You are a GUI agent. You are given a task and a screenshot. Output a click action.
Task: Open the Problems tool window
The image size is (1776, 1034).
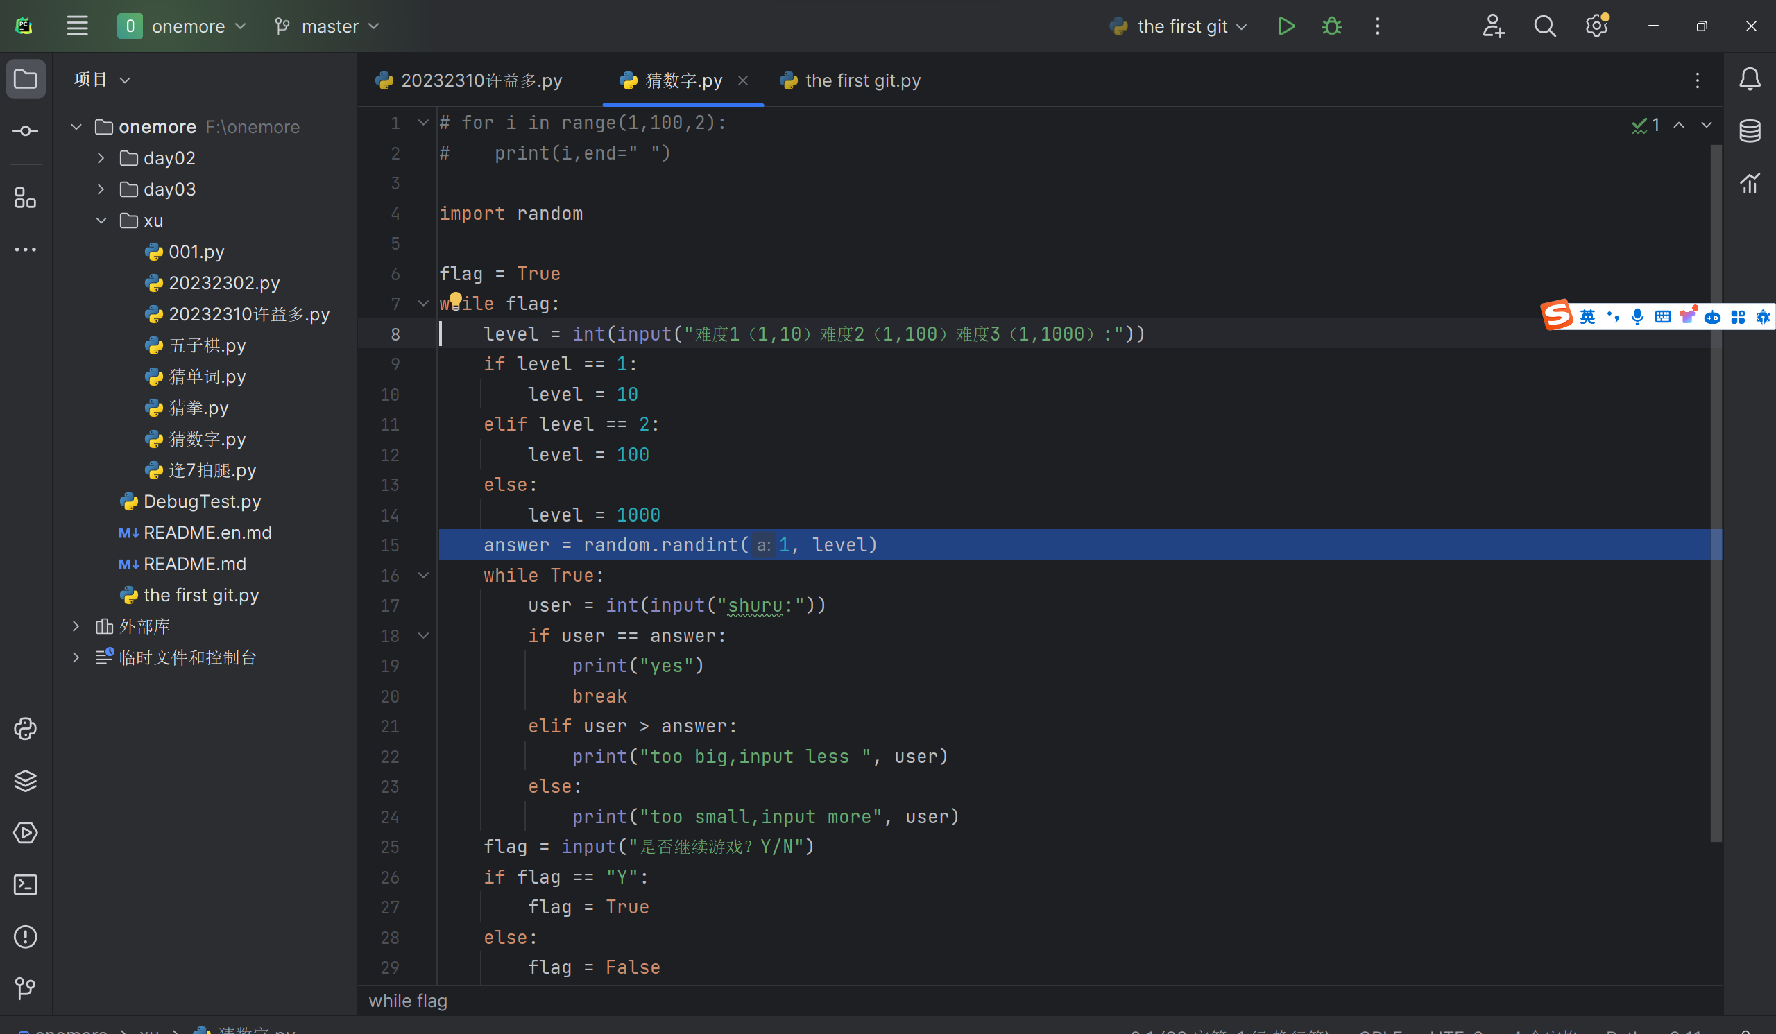pyautogui.click(x=26, y=937)
